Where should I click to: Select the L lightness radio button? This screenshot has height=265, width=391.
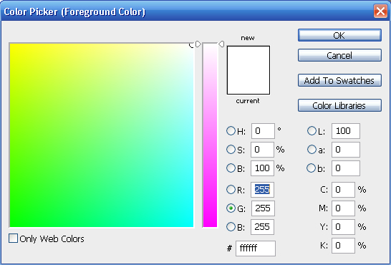click(x=312, y=130)
